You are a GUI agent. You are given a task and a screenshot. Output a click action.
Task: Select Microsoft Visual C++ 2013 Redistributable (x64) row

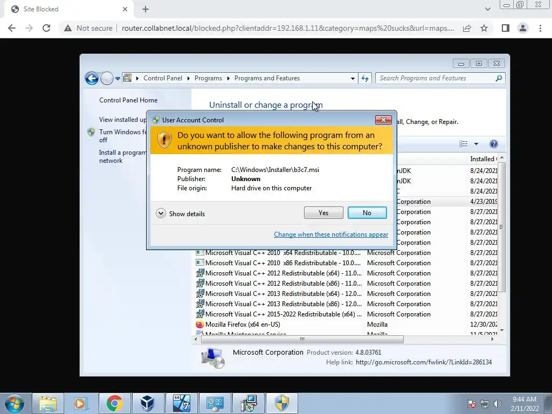tap(347, 294)
